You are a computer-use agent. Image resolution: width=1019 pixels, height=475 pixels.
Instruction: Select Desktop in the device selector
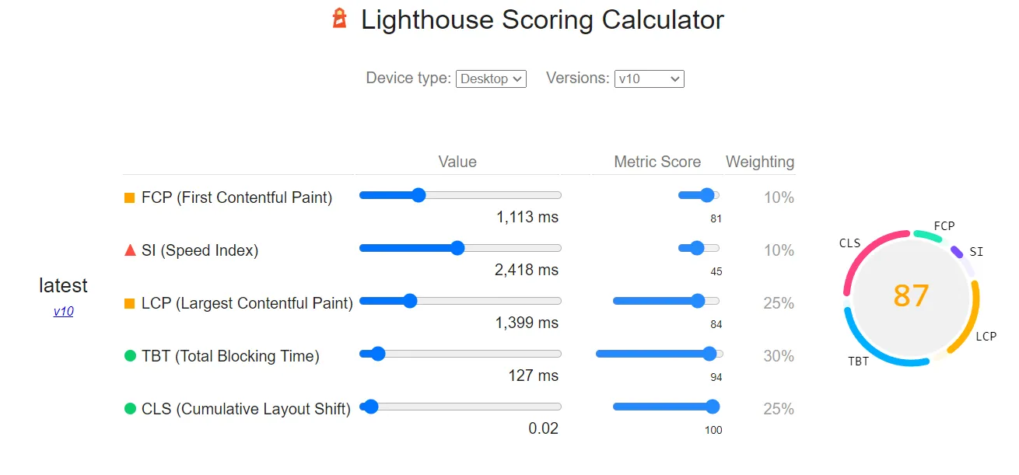491,79
